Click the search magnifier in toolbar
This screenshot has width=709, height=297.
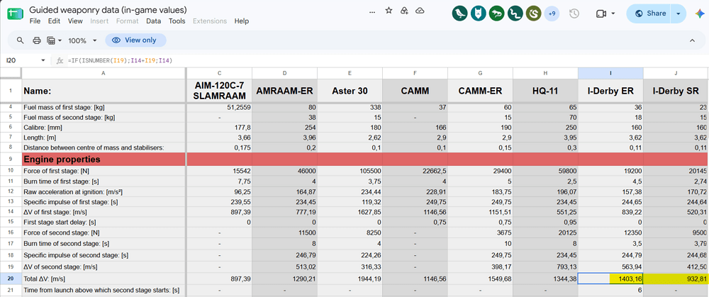pos(21,40)
